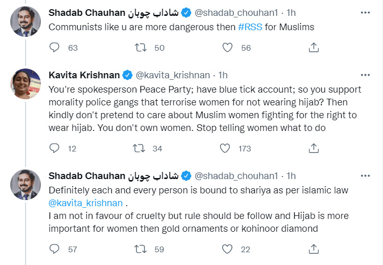Screen dimensions: 383x265
Task: Like the tweet with 22 likes
Action: click(228, 249)
